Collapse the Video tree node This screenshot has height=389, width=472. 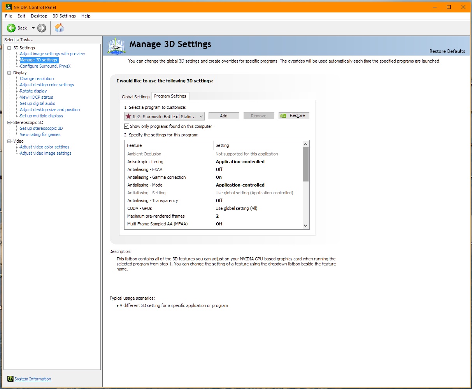9,141
